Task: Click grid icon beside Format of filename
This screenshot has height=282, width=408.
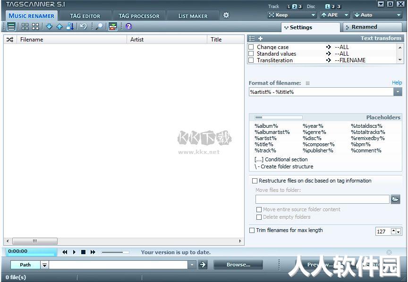Action: coord(307,83)
